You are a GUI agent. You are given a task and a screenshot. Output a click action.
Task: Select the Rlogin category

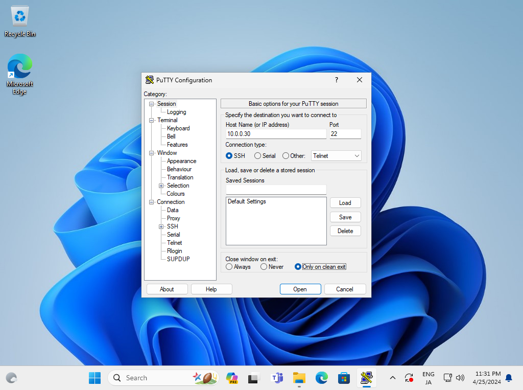click(x=175, y=251)
